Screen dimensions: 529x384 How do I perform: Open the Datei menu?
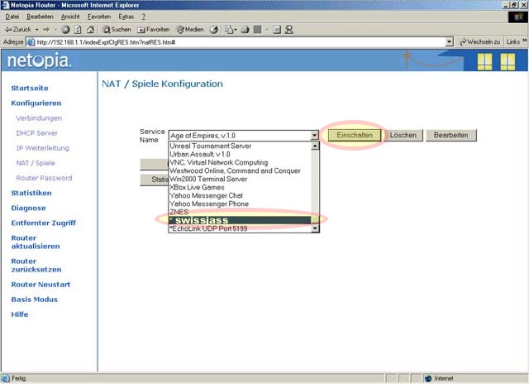click(x=12, y=17)
